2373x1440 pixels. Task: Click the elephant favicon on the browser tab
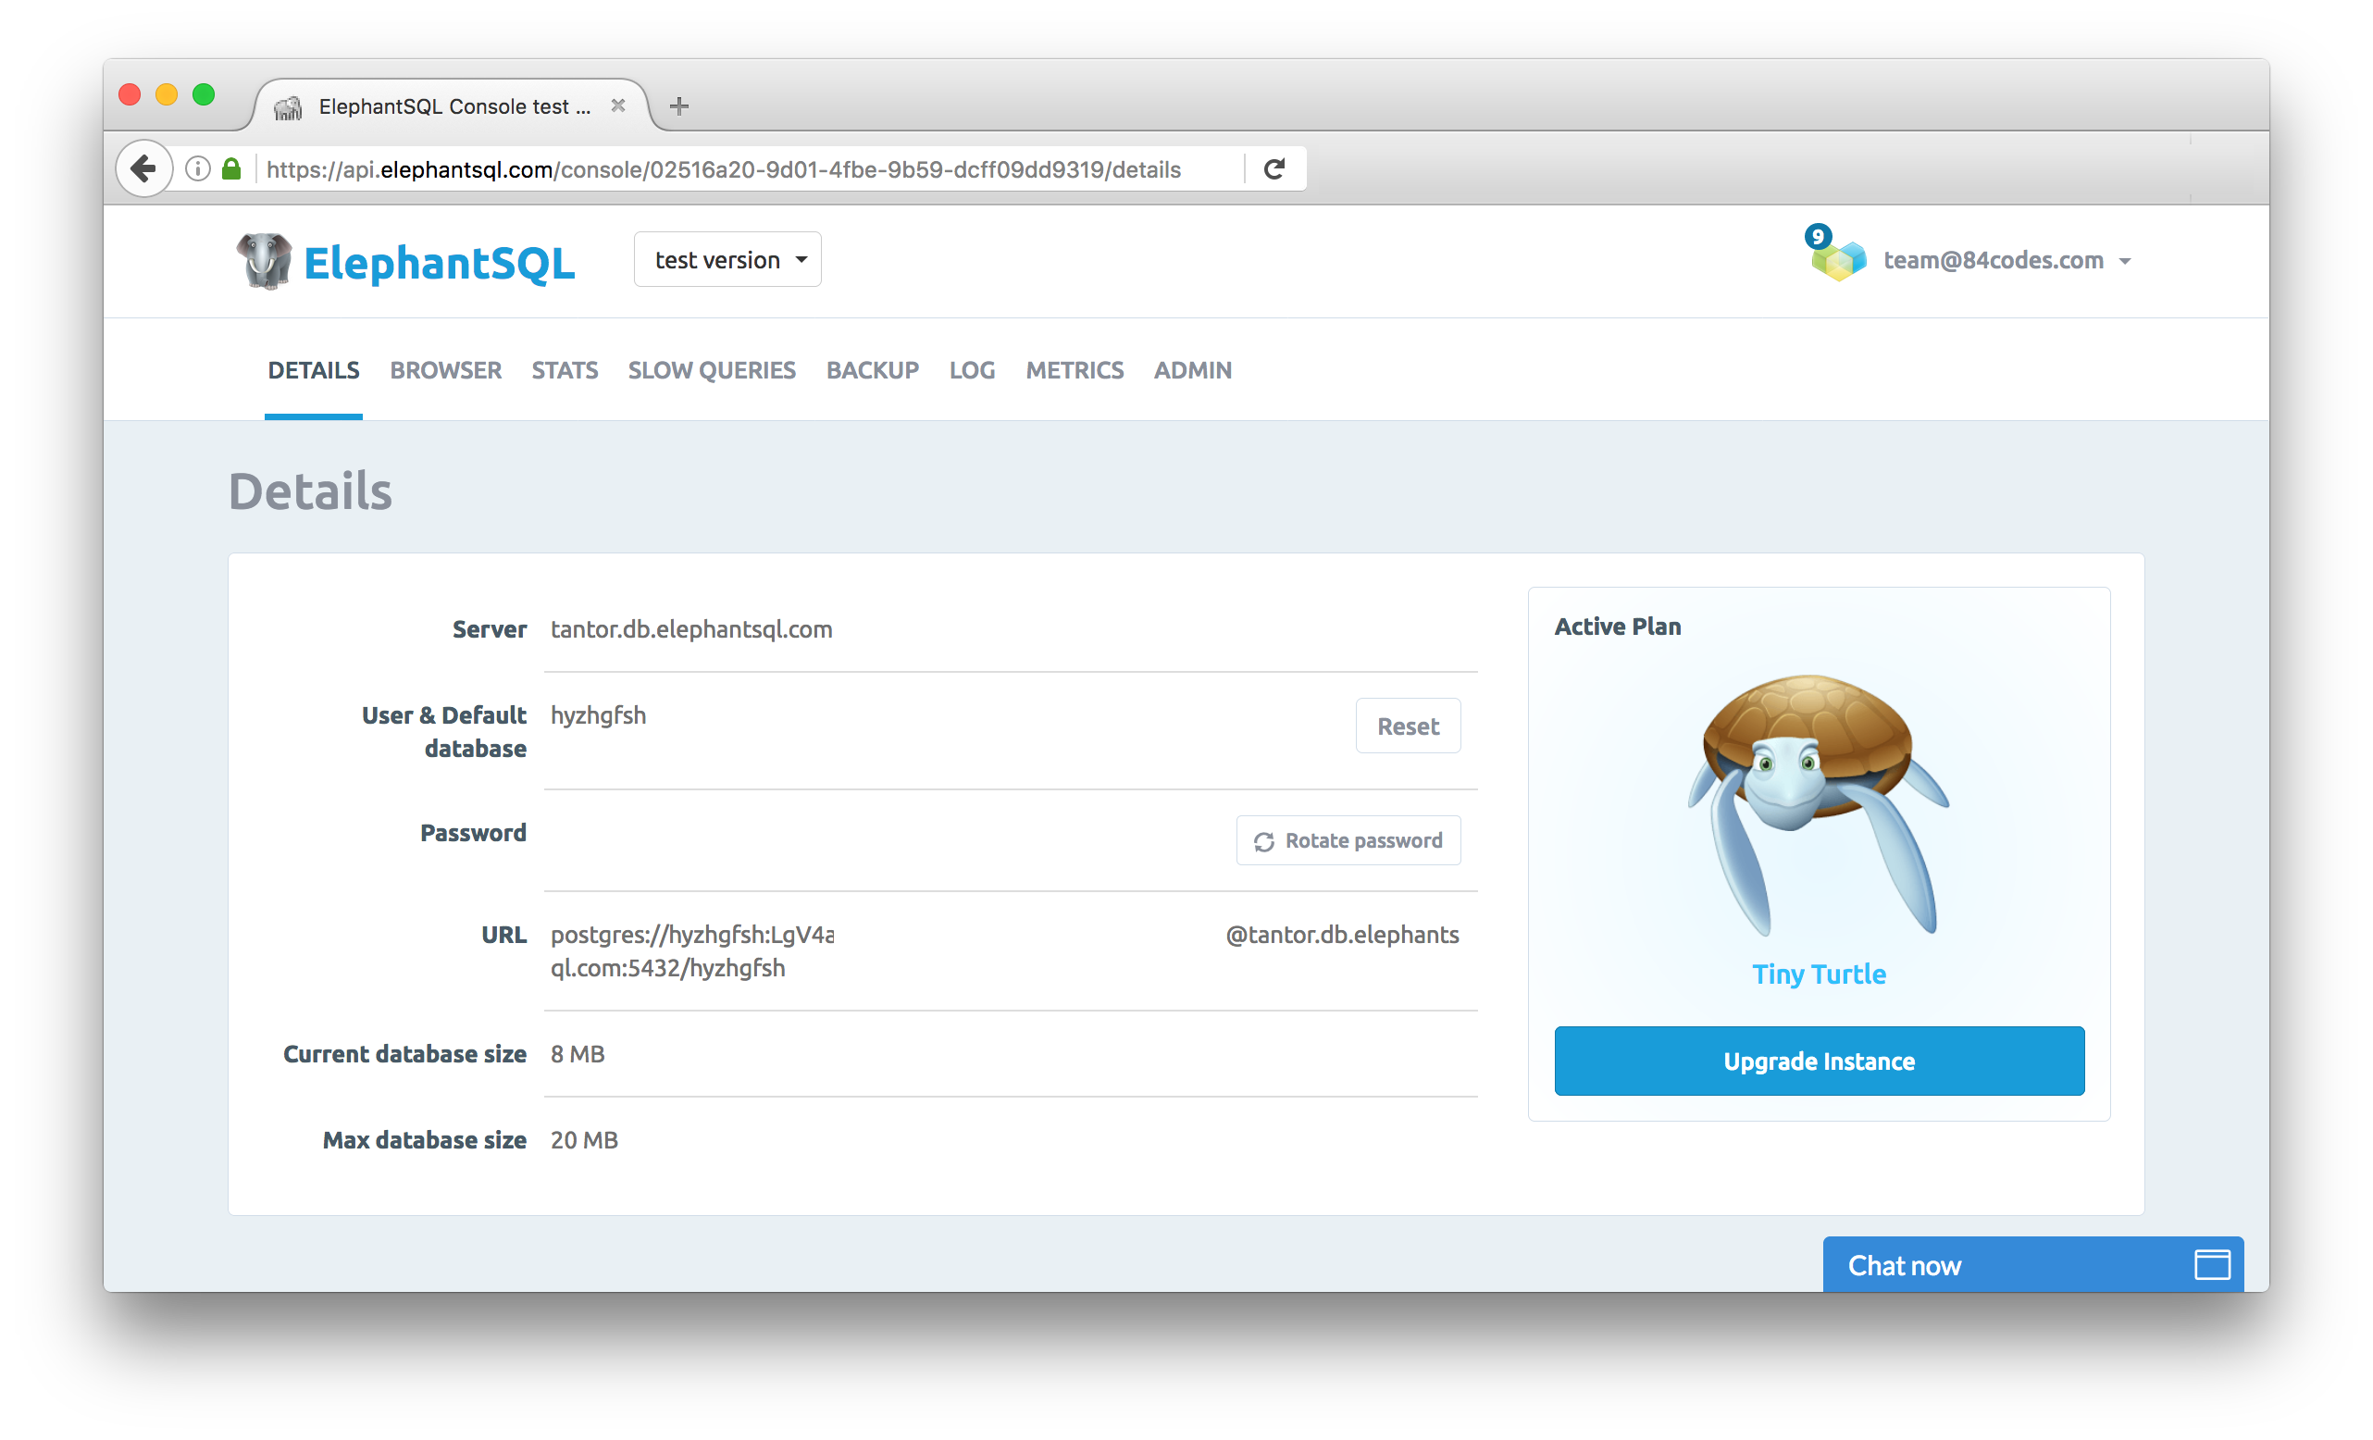[x=290, y=106]
